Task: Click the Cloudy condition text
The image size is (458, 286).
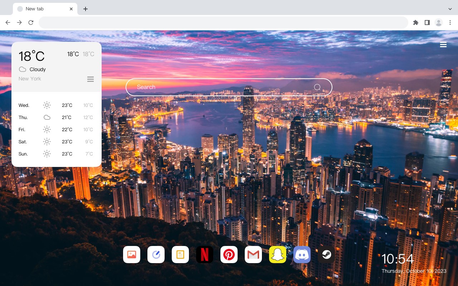Action: coord(38,69)
